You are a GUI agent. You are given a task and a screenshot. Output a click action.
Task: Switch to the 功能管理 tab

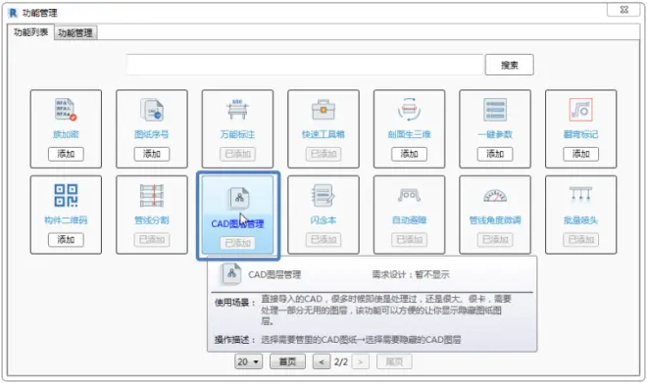click(x=75, y=33)
